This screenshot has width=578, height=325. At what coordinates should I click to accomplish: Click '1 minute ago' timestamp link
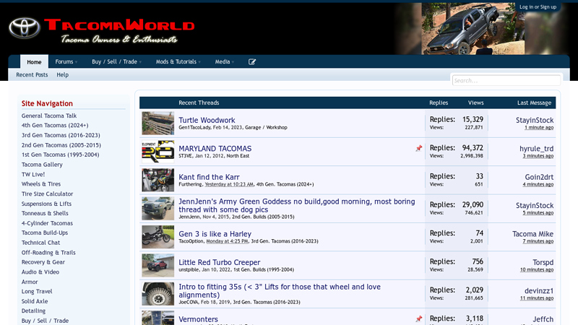click(x=539, y=128)
